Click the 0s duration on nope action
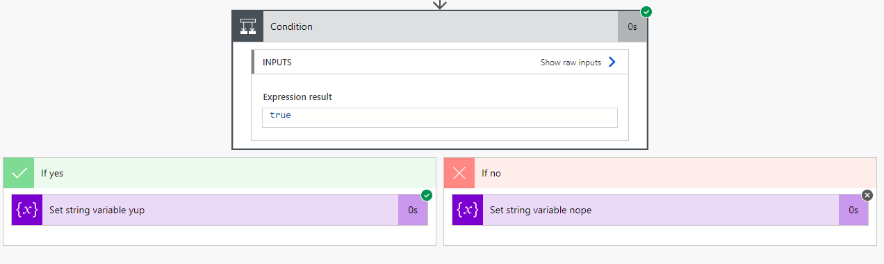Screen dimensions: 884x264 (853, 210)
